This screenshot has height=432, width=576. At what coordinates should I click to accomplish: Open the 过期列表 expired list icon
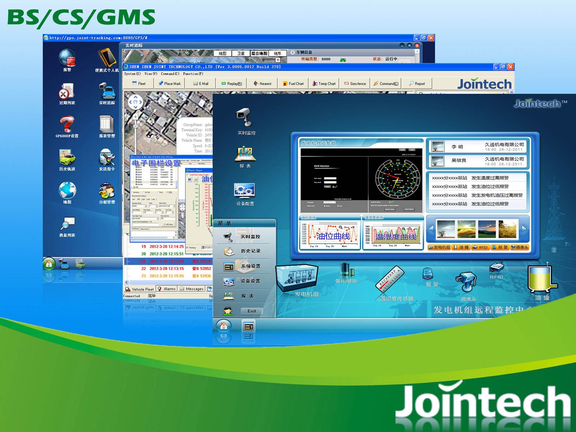tap(67, 94)
